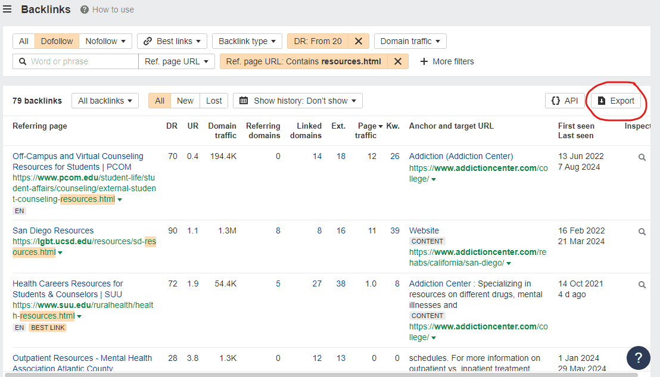Expand the suu.edu referring URL arrow
660x377 pixels.
coord(79,316)
